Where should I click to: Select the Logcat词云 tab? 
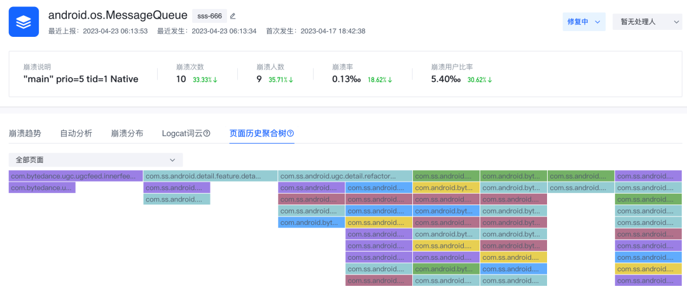(183, 133)
